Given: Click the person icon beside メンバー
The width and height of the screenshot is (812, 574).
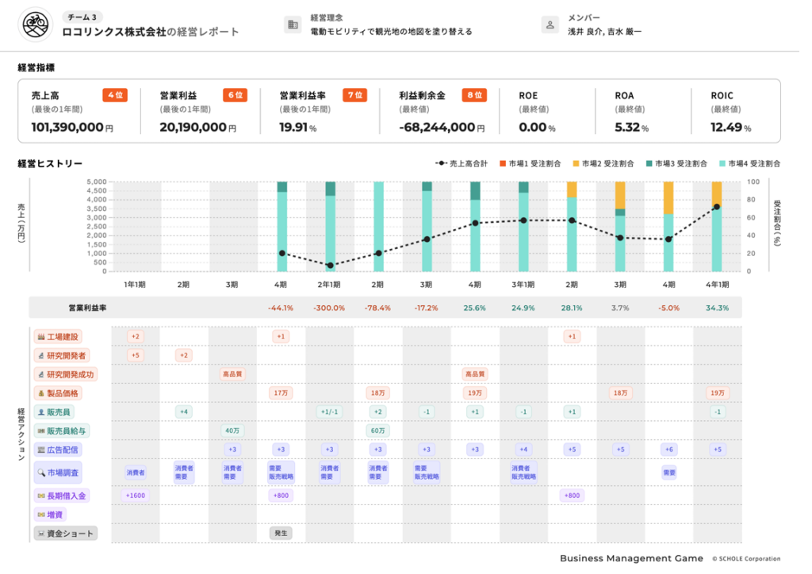Looking at the screenshot, I should [550, 25].
